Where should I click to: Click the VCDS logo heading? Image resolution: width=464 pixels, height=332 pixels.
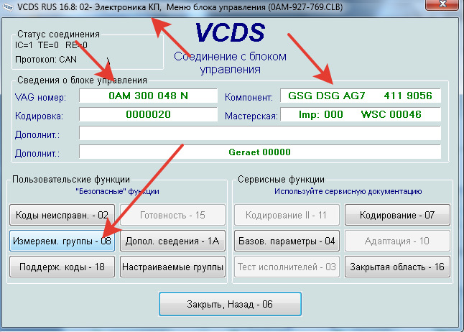230,32
